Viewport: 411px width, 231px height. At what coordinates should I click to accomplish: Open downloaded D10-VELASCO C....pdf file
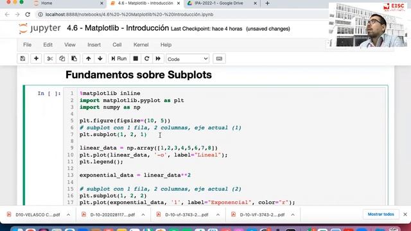coord(37,214)
